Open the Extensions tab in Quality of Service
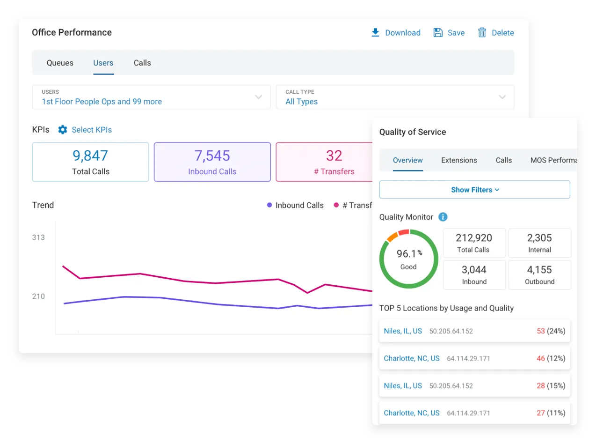The height and width of the screenshot is (444, 596). click(459, 160)
